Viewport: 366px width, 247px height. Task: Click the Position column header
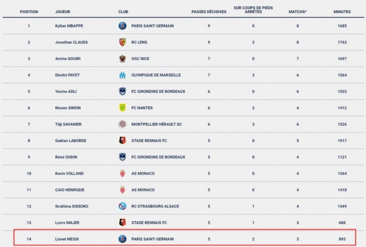click(29, 12)
